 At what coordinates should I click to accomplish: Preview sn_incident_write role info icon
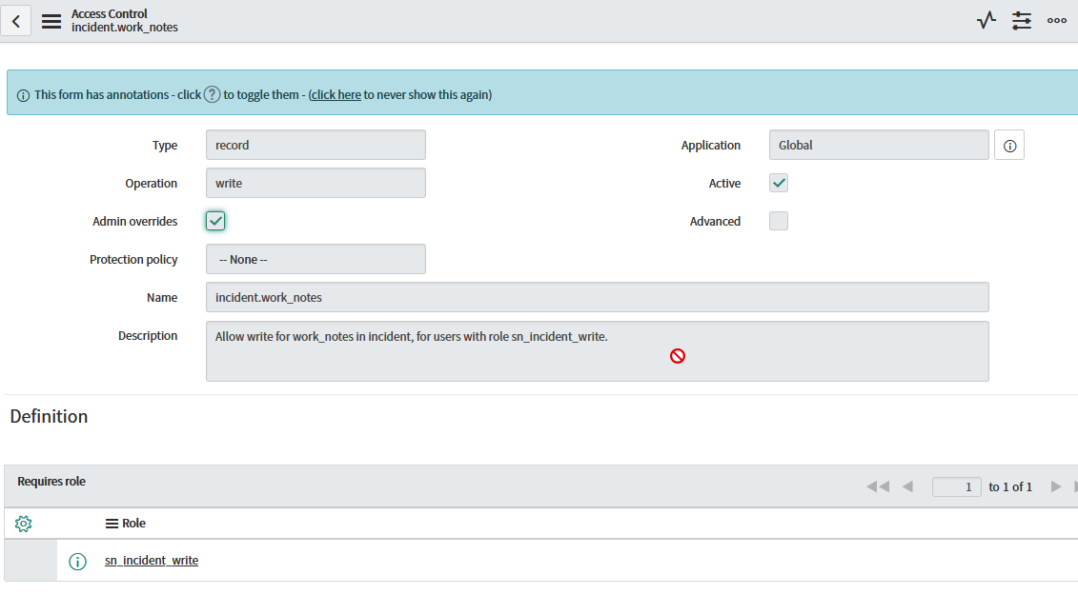coord(78,562)
